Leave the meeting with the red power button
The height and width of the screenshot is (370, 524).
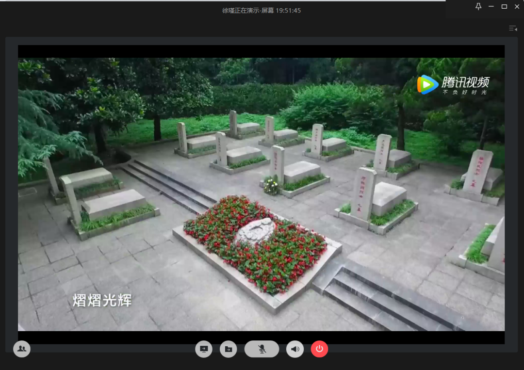point(319,349)
